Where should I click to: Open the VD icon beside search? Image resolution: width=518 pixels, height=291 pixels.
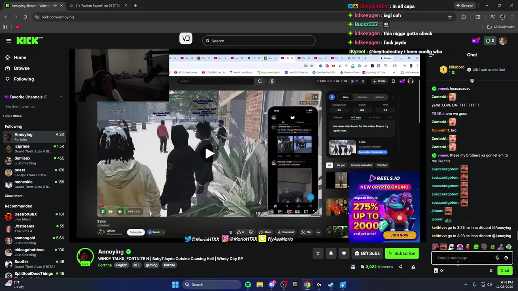click(186, 39)
